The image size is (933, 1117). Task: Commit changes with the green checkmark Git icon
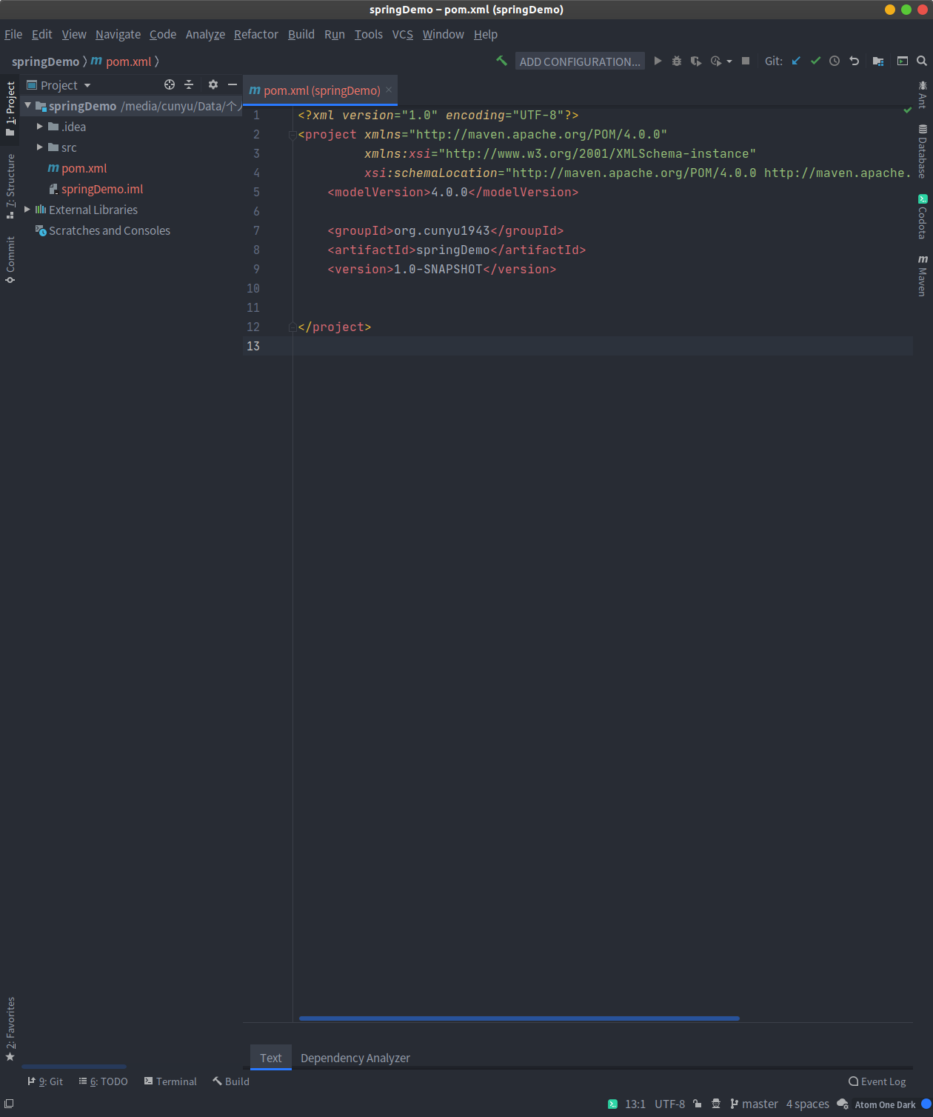point(815,61)
